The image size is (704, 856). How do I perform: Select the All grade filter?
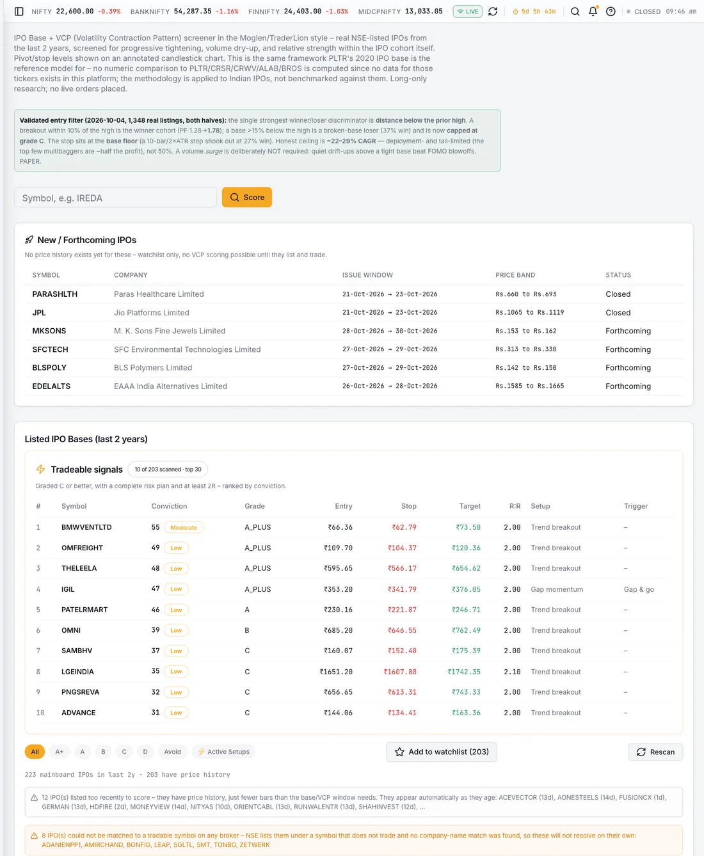tap(35, 752)
